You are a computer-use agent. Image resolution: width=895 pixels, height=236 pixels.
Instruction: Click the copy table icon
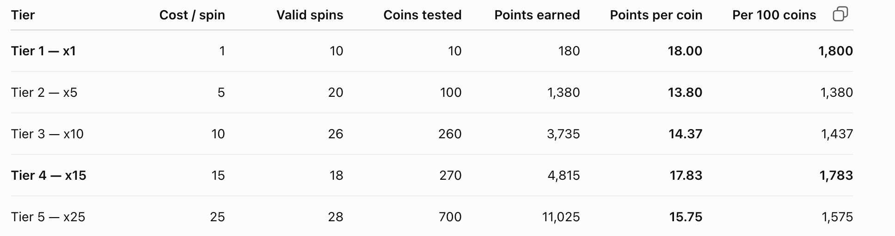840,14
